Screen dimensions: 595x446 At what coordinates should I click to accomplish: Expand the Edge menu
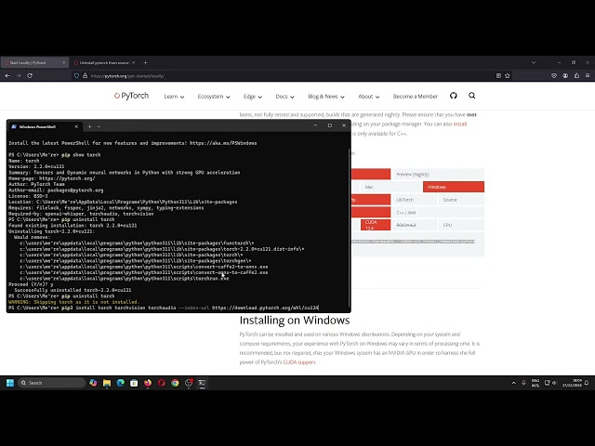coord(252,97)
